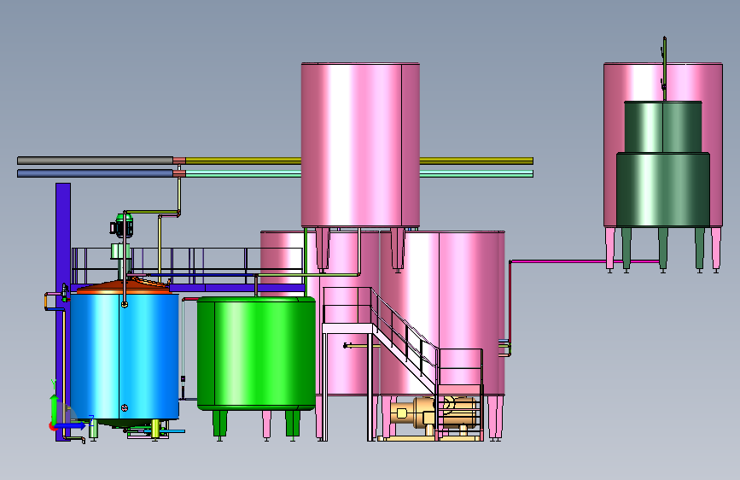740x480 pixels.
Task: Select the dark green stacked vessel
Action: click(x=663, y=164)
